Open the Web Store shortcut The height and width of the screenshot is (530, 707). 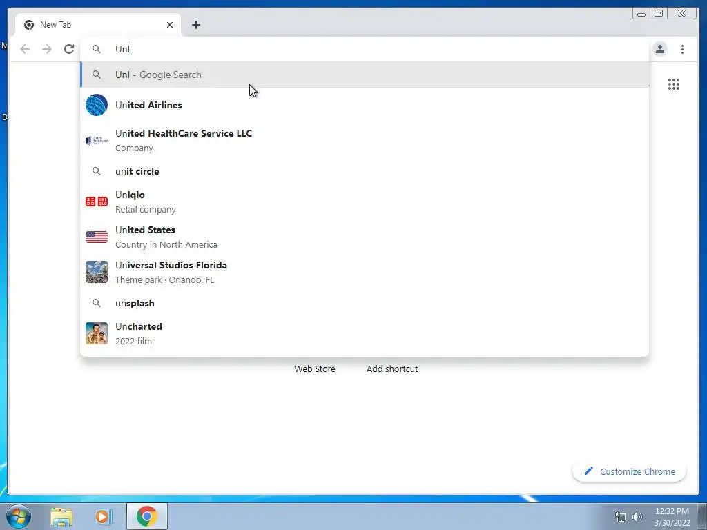coord(315,369)
